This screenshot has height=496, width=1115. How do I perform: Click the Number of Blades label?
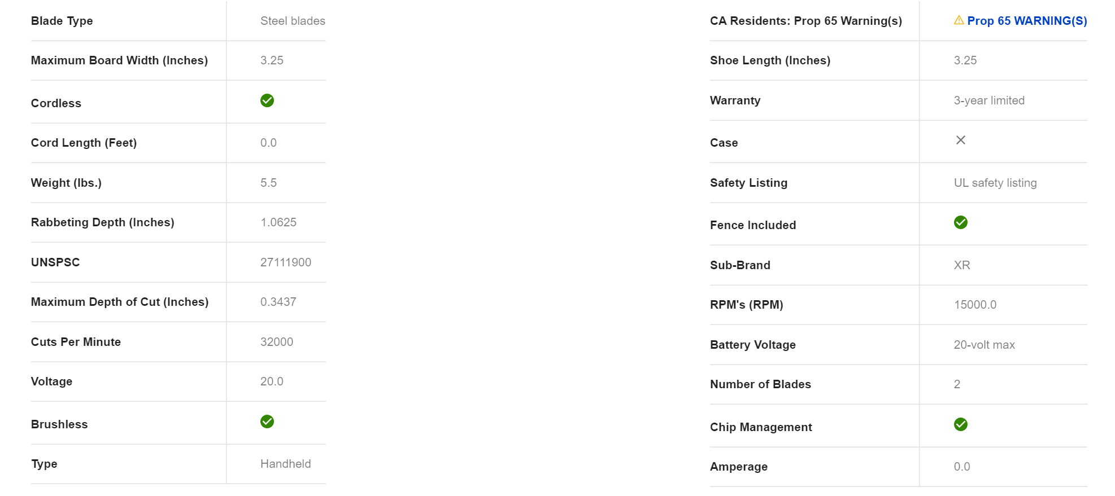pos(760,384)
